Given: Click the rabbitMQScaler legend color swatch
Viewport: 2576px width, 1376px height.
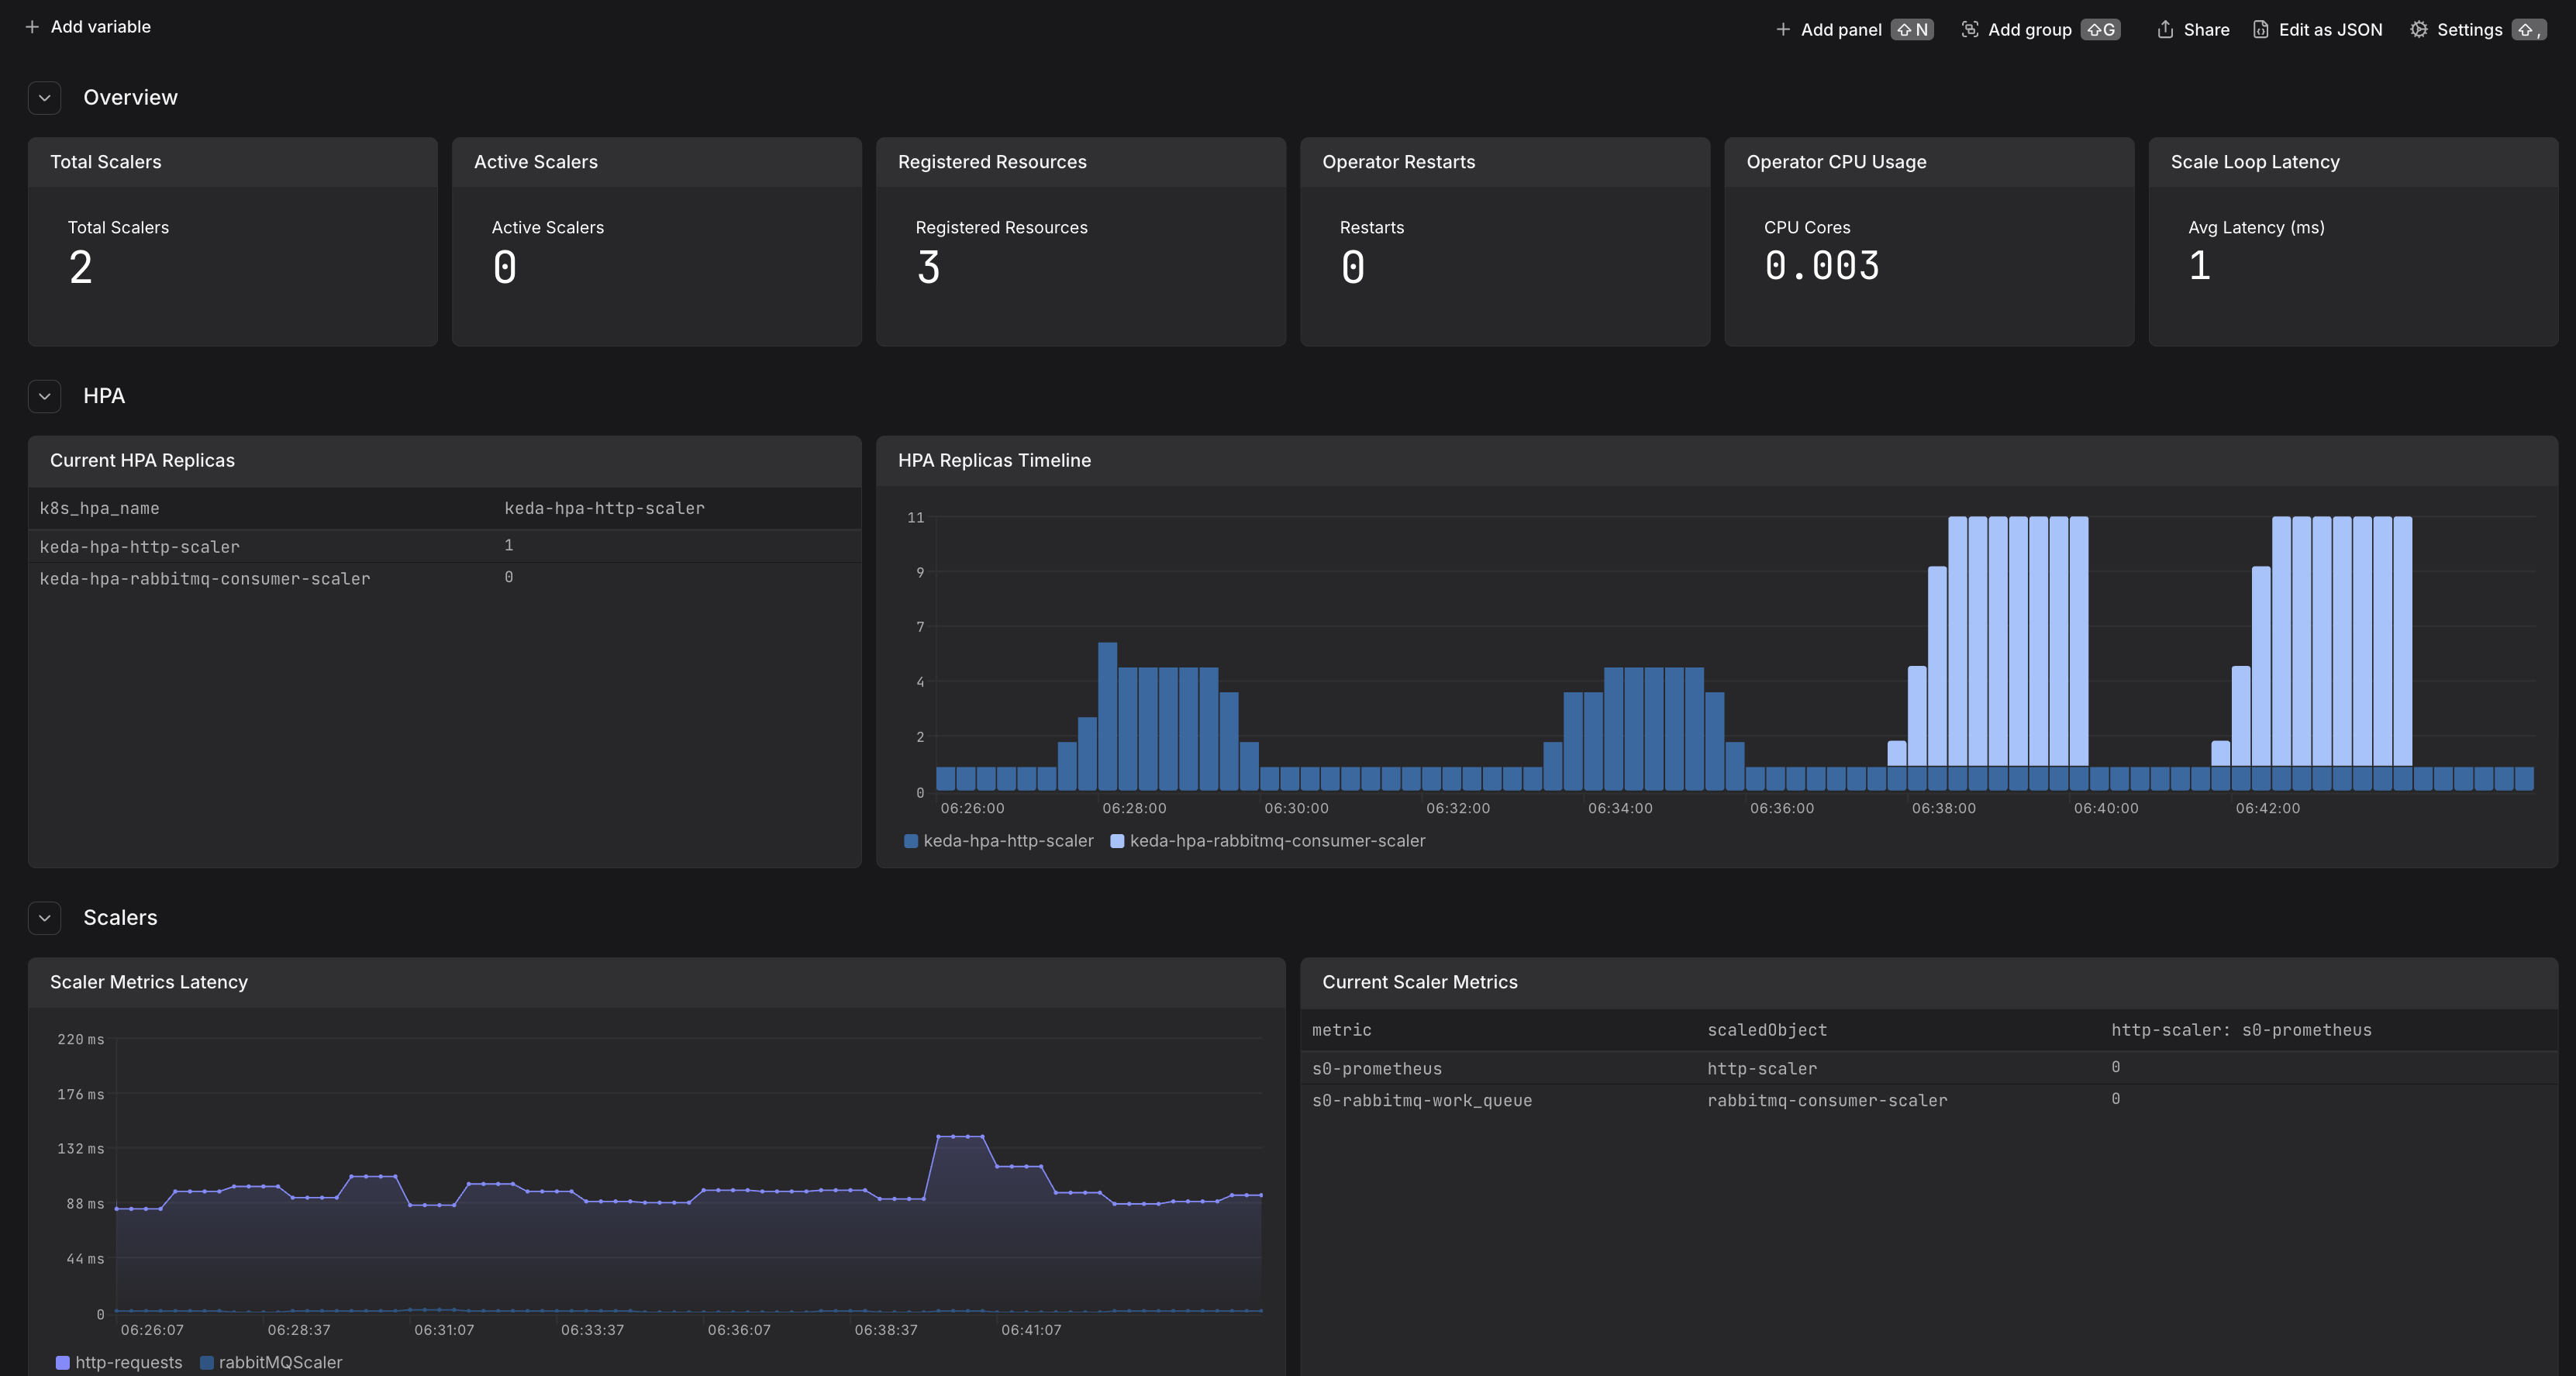Looking at the screenshot, I should coord(207,1362).
